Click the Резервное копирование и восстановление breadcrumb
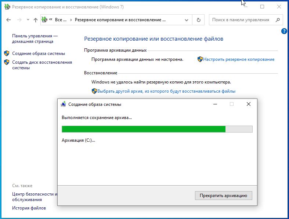The image size is (289, 219). click(x=120, y=20)
